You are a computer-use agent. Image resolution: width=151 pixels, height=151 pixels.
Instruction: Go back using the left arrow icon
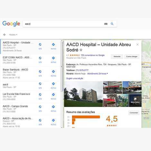[x=4, y=35]
